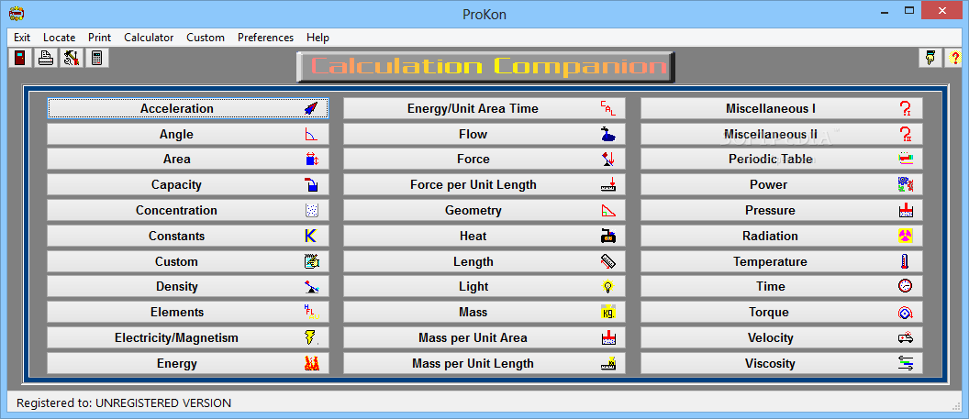Click the blue K icon on Constants

(x=311, y=236)
